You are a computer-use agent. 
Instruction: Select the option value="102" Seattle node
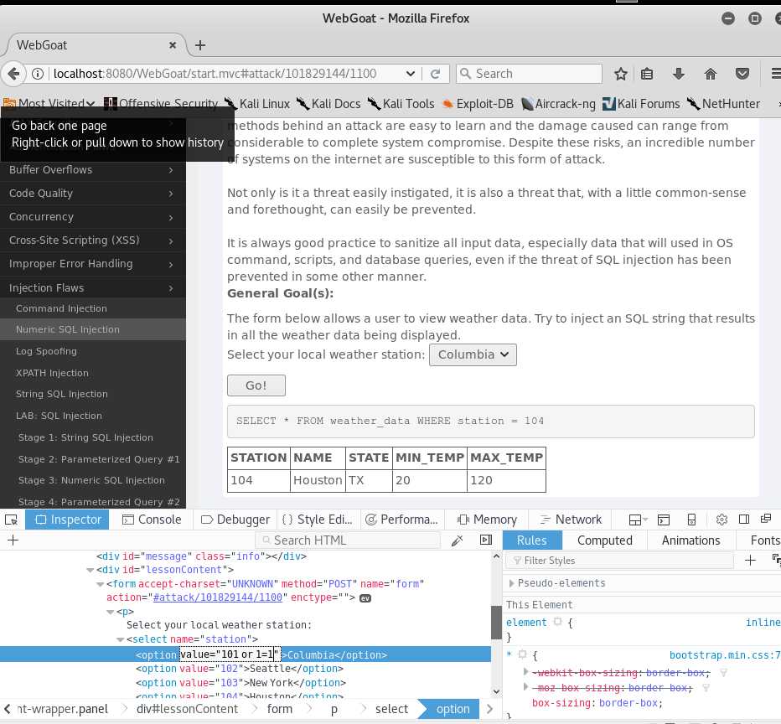(x=240, y=669)
